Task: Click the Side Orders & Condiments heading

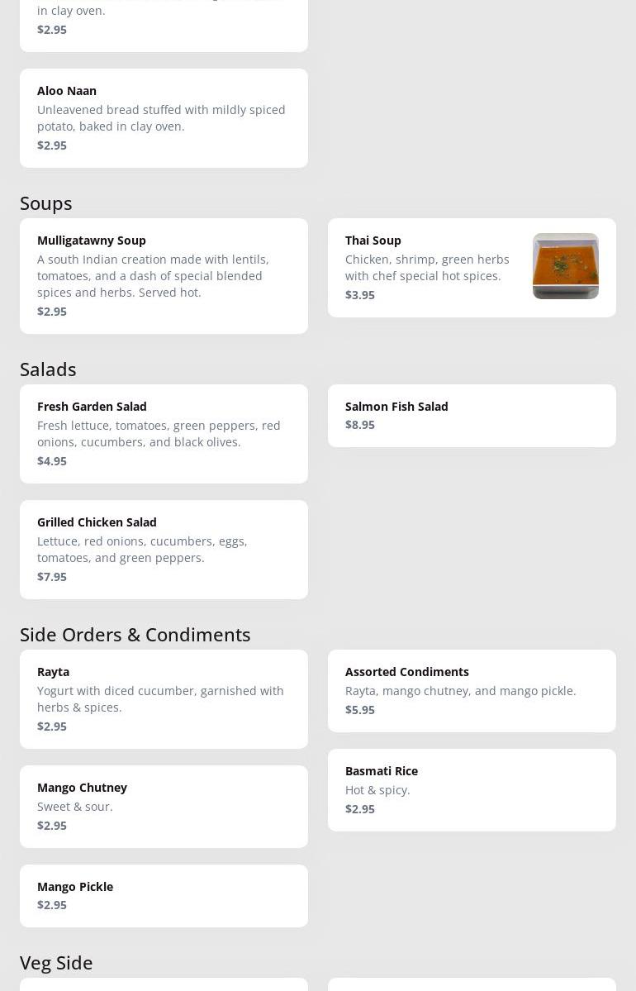Action: click(135, 635)
